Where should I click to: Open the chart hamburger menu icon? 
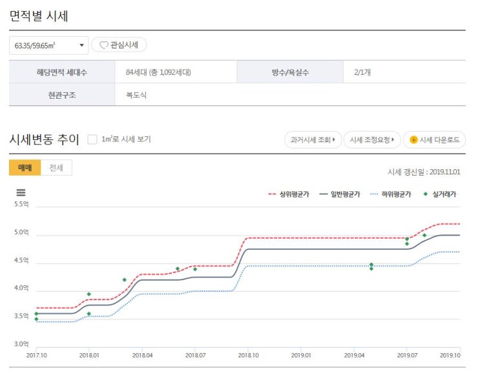click(21, 192)
